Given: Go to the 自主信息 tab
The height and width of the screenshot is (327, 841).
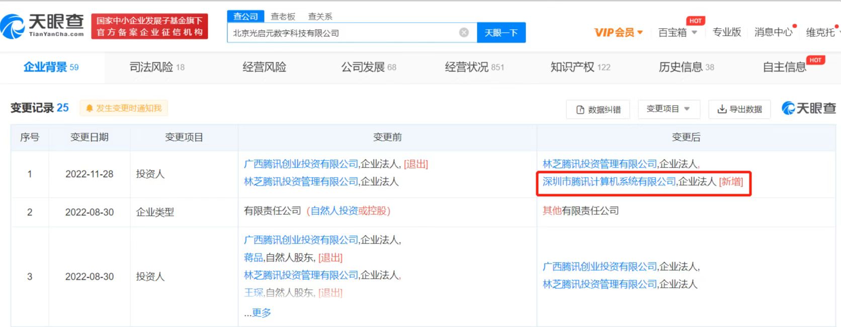Looking at the screenshot, I should click(x=785, y=67).
